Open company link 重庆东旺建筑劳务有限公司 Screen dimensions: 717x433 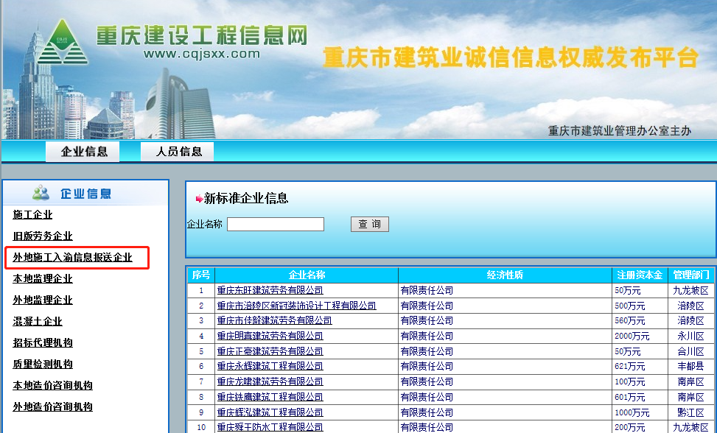click(270, 291)
